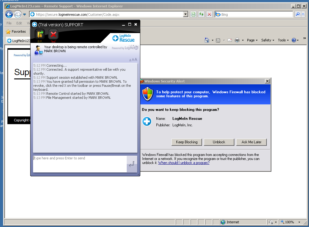Open the Edit menu

pos(19,23)
